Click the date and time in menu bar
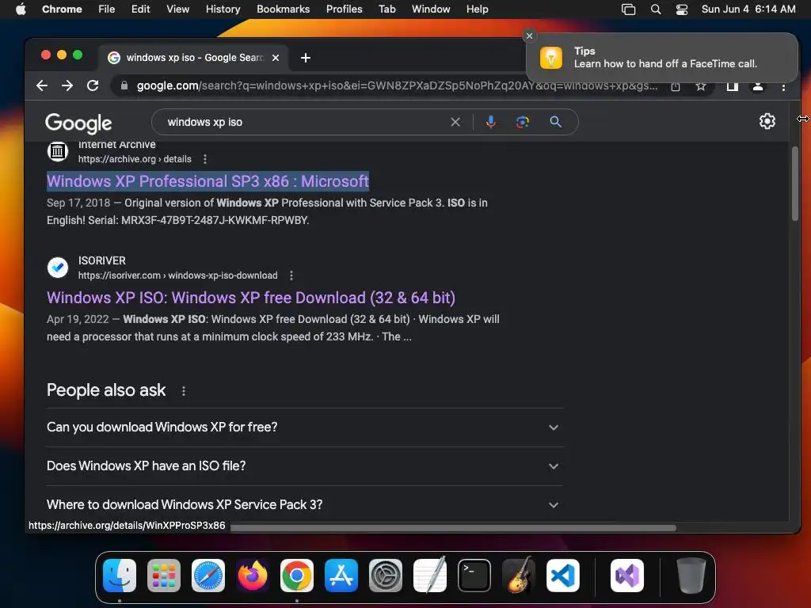 [748, 9]
